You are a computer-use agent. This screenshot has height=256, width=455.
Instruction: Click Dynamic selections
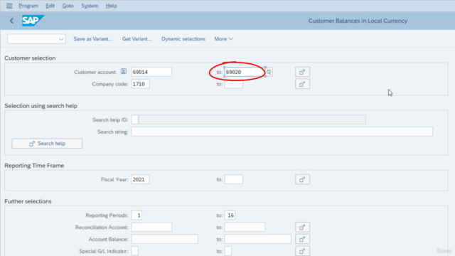(x=183, y=39)
